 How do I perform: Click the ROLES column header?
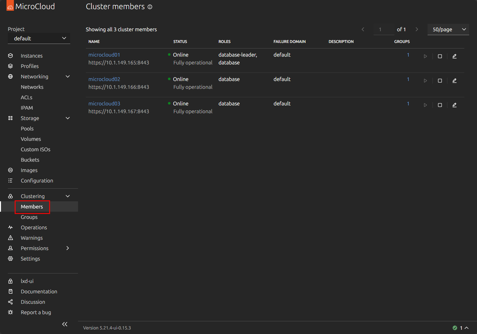click(224, 42)
